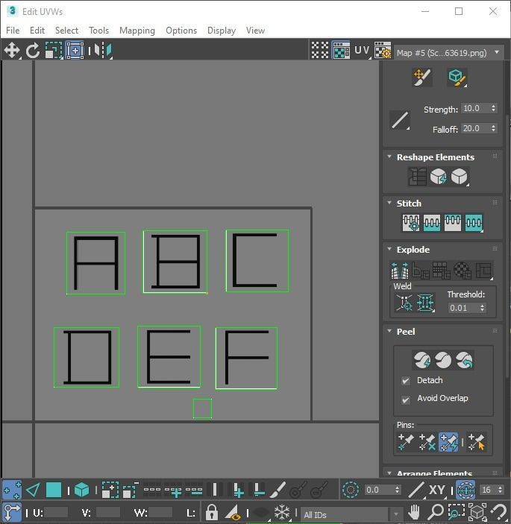Click the UV coordinate display button
This screenshot has width=511, height=524.
363,50
